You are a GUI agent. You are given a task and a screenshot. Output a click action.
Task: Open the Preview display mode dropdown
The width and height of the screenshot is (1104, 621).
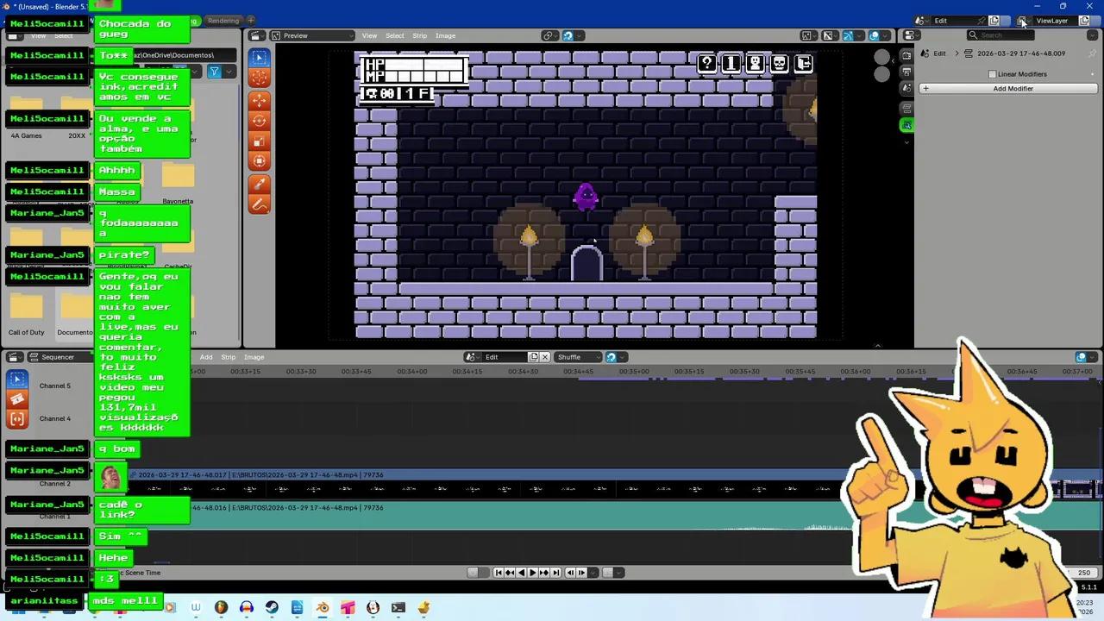click(x=312, y=35)
